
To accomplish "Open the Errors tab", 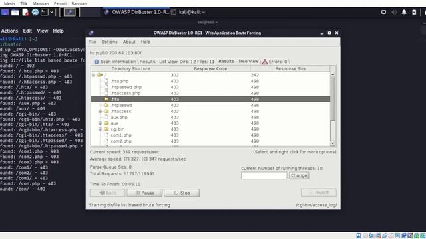I will coord(275,62).
